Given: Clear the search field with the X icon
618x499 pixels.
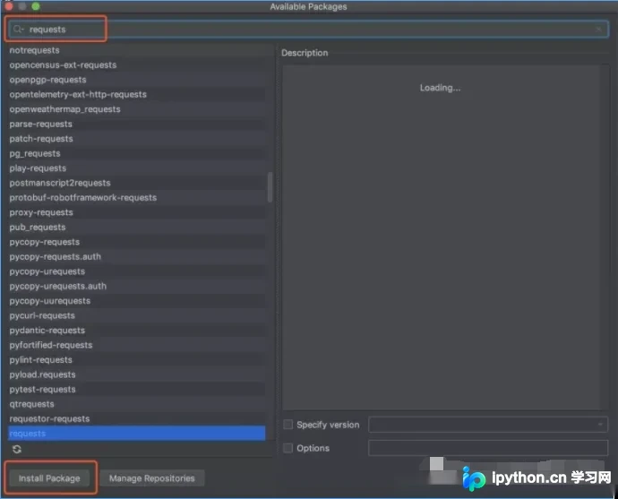Looking at the screenshot, I should (598, 30).
